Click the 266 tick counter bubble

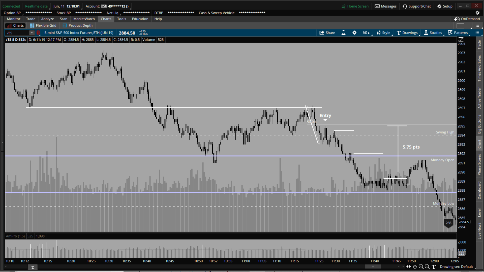[448, 223]
